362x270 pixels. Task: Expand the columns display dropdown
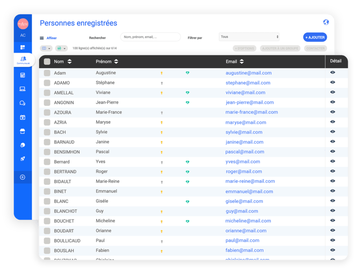46,48
